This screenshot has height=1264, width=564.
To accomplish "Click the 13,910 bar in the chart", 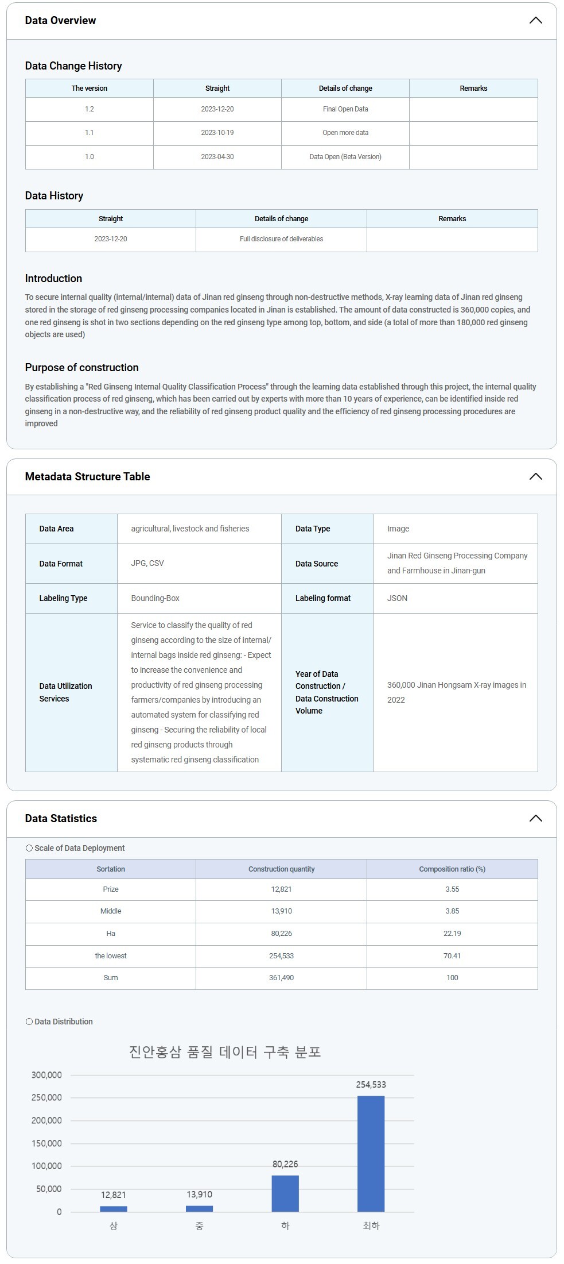I will (199, 1208).
